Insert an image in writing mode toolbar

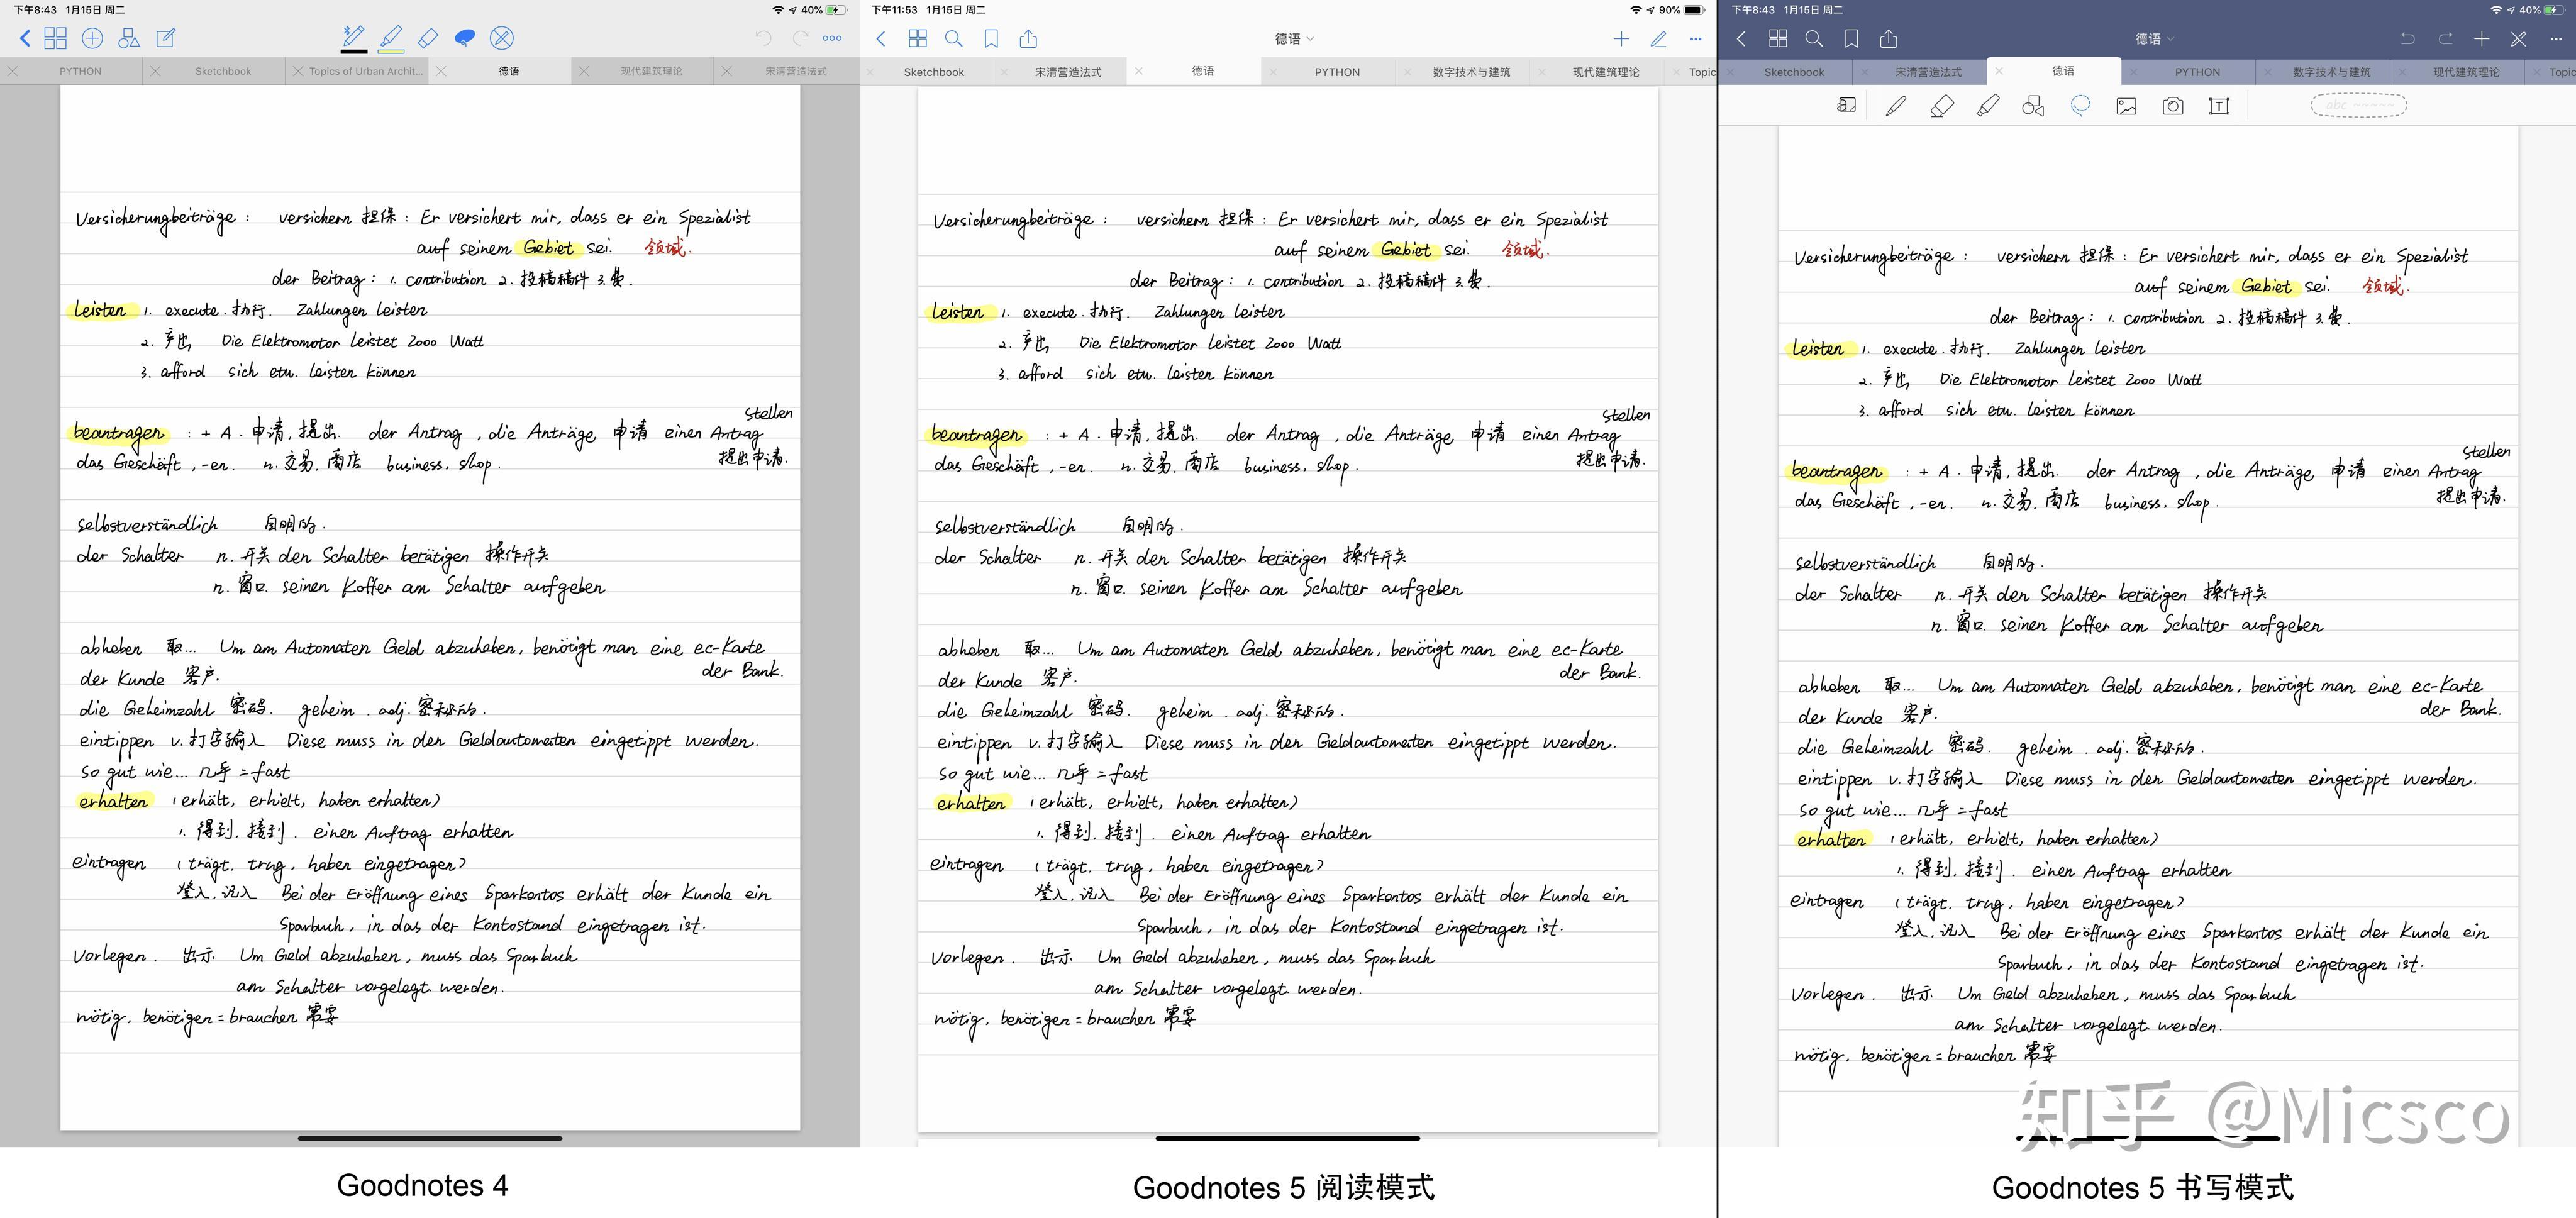pyautogui.click(x=2126, y=106)
